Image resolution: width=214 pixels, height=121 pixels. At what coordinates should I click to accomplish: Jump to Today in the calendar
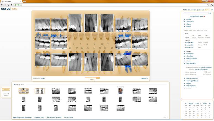coord(204,104)
